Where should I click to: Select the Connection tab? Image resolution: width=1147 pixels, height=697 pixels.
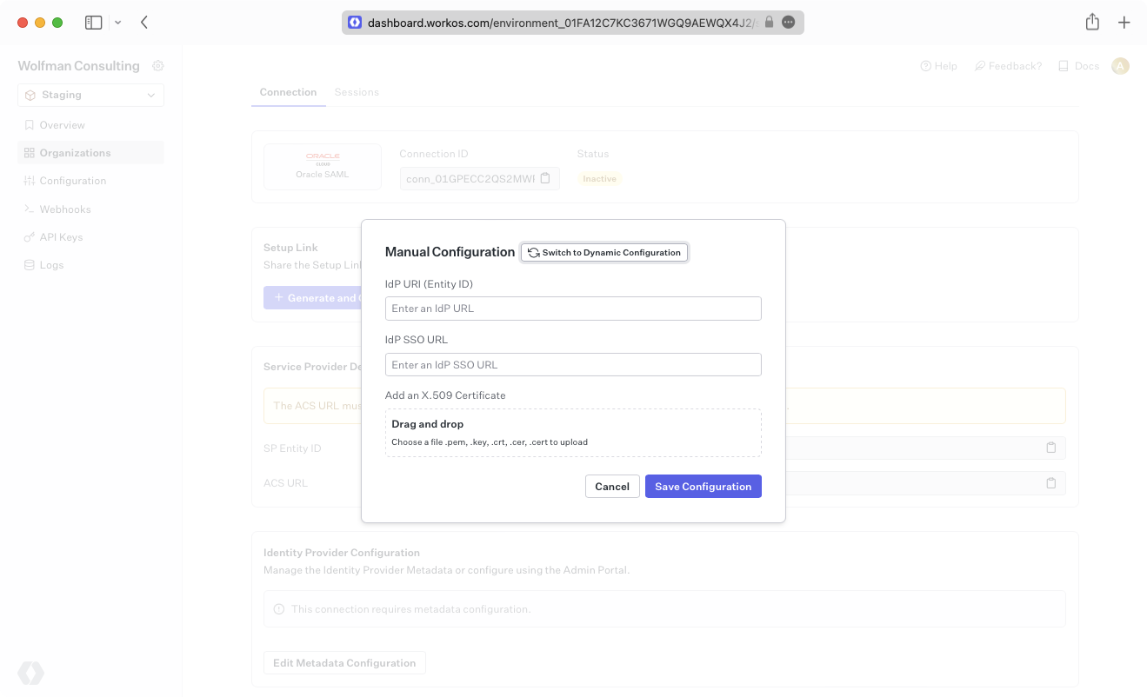pos(288,91)
